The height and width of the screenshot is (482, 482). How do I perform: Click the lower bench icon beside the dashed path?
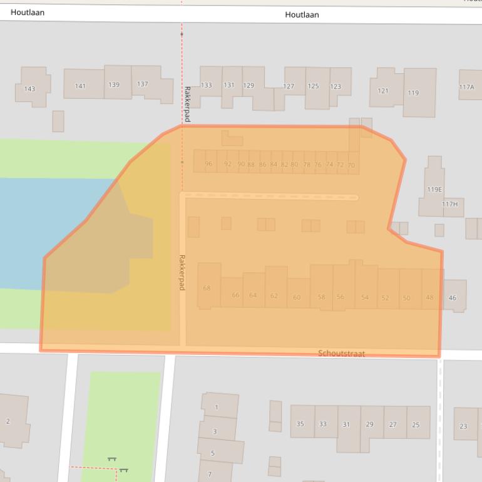click(x=123, y=470)
